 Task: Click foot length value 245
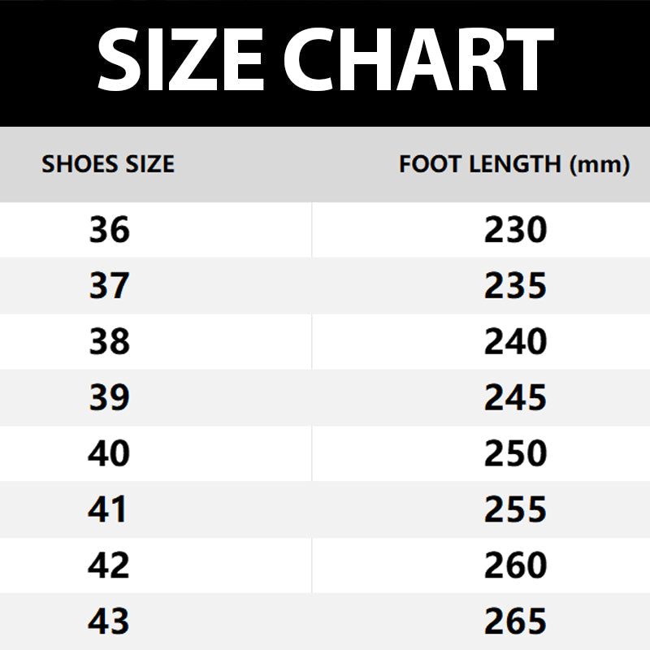pyautogui.click(x=516, y=398)
